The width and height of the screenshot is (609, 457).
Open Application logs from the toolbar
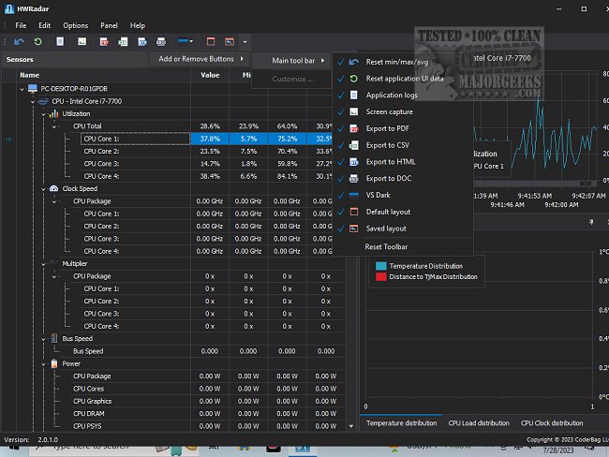pos(60,42)
